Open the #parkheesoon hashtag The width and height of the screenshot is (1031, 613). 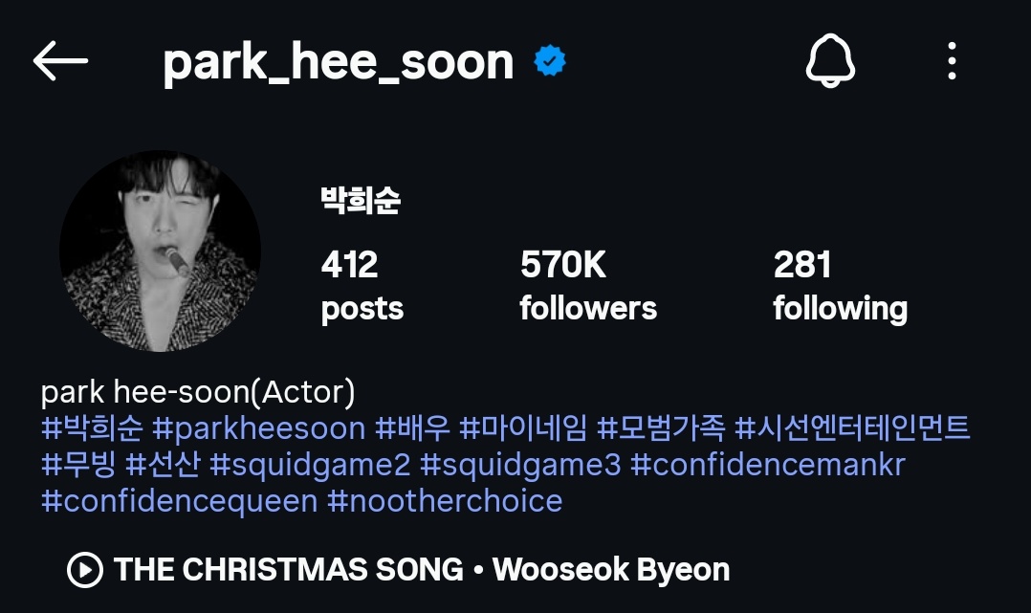(258, 428)
